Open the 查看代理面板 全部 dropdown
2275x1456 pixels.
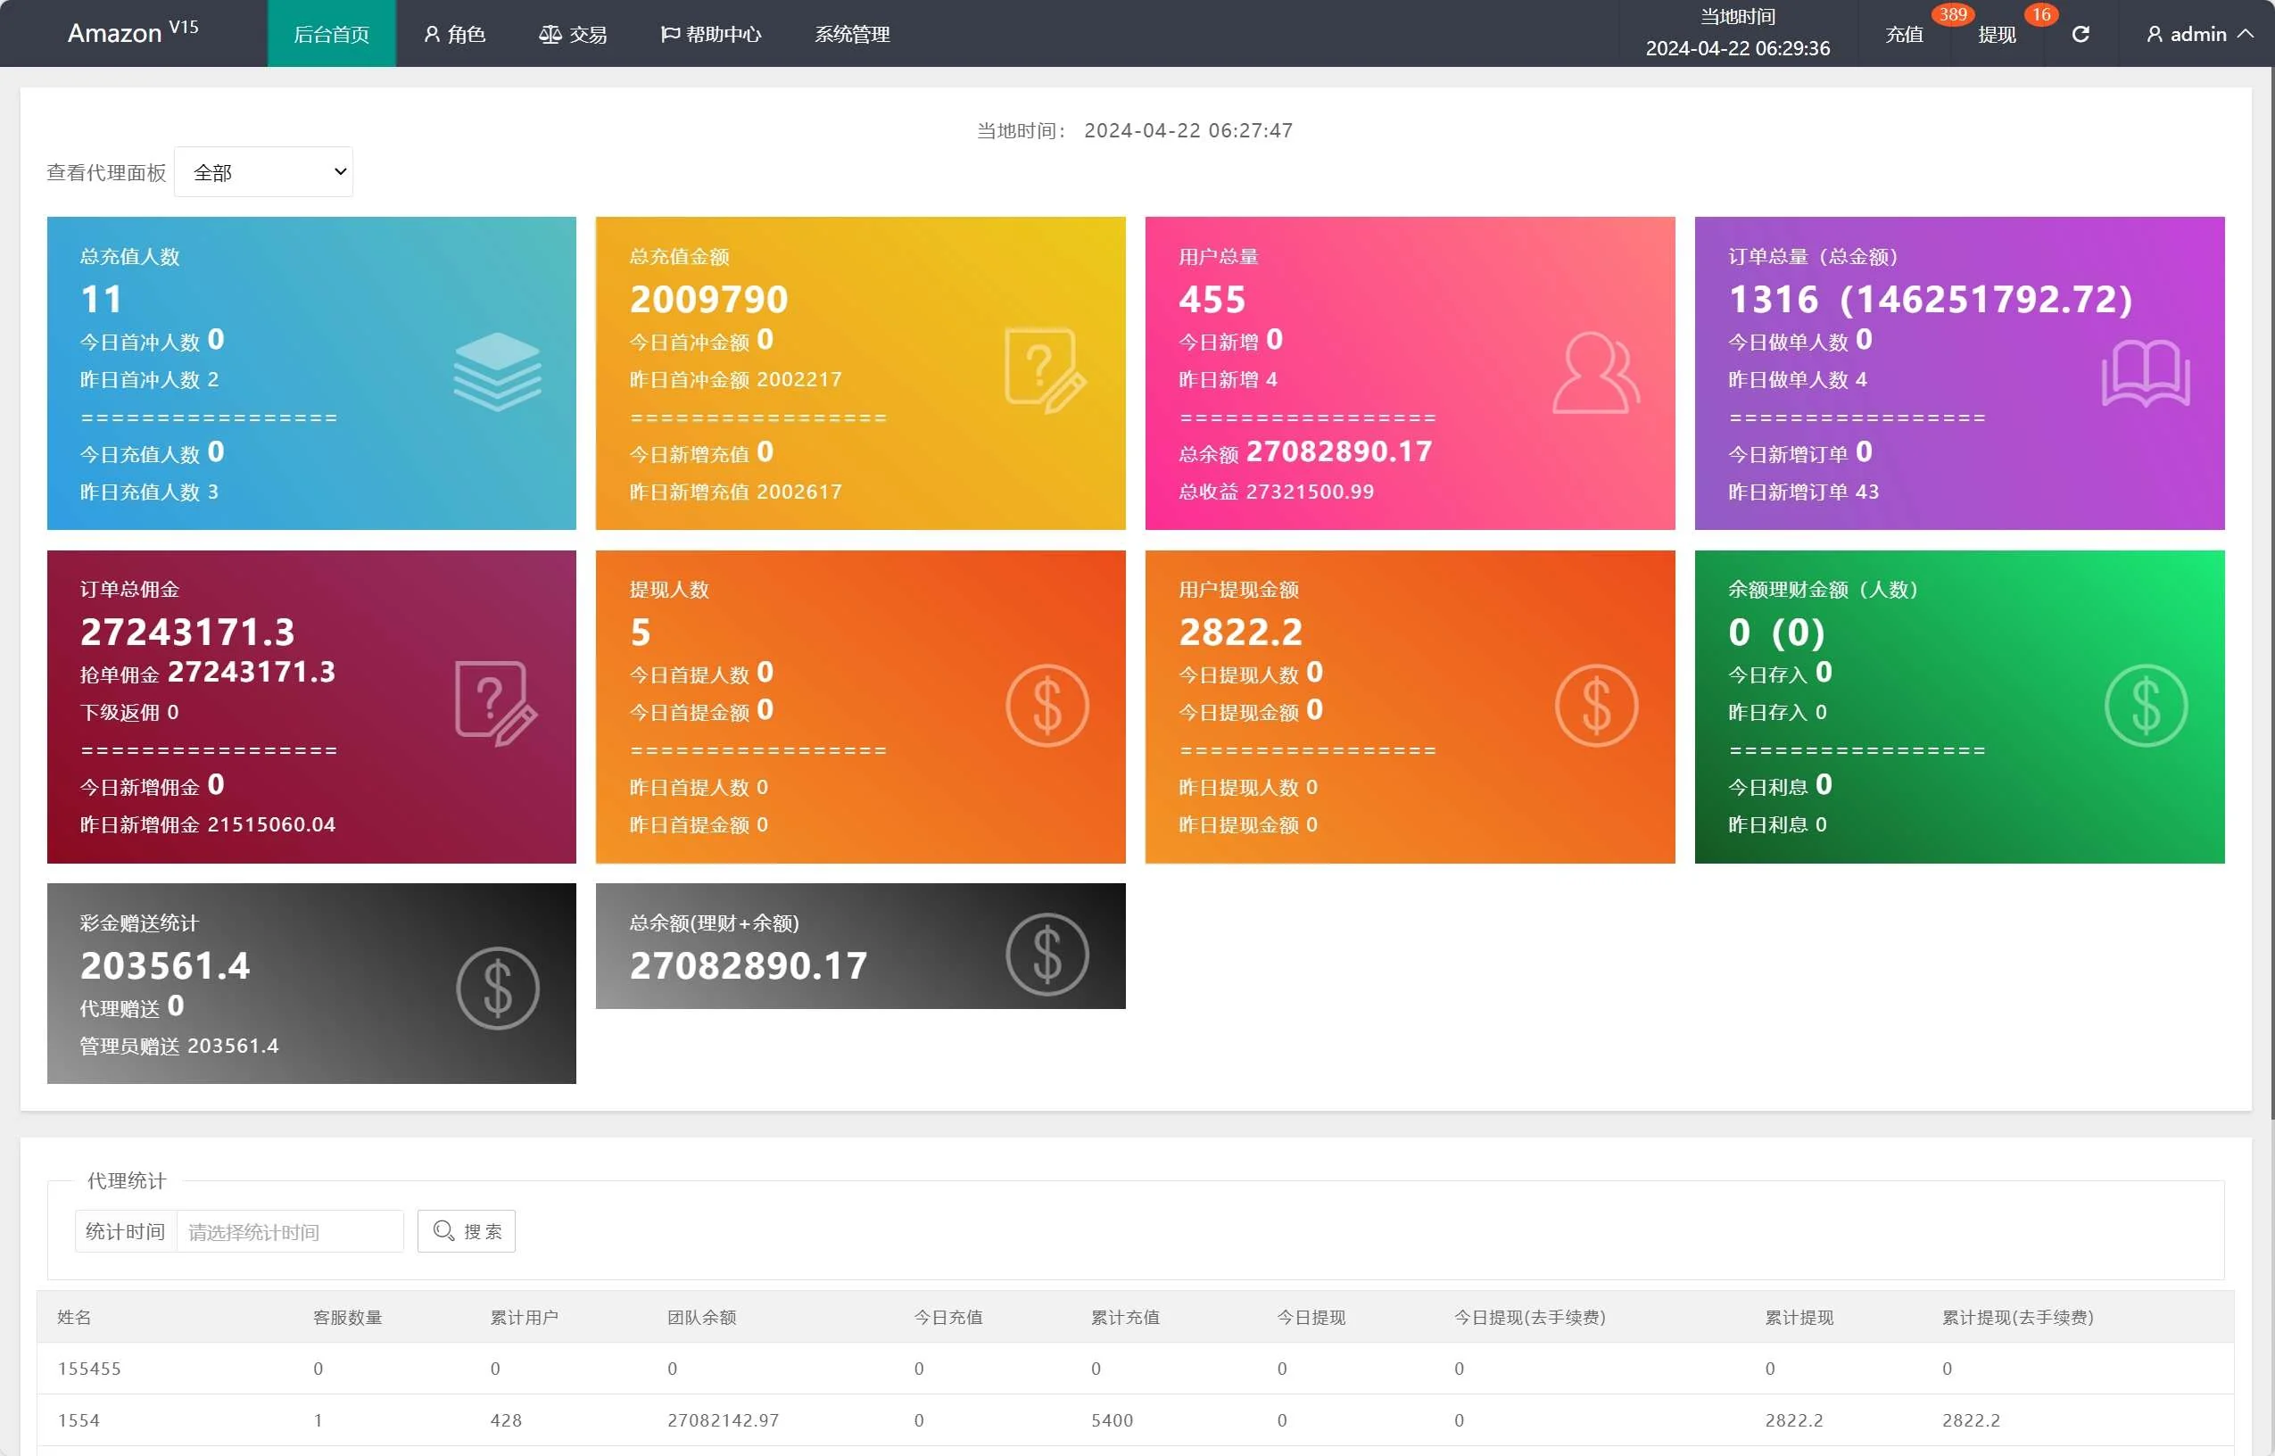pos(264,172)
